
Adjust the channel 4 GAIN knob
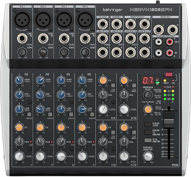coord(85,52)
